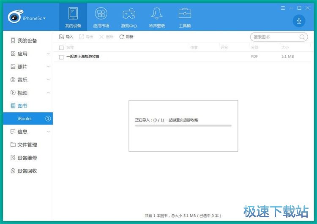Sort by the 大小 column header
Screen dimensions: 317x224
285,47
